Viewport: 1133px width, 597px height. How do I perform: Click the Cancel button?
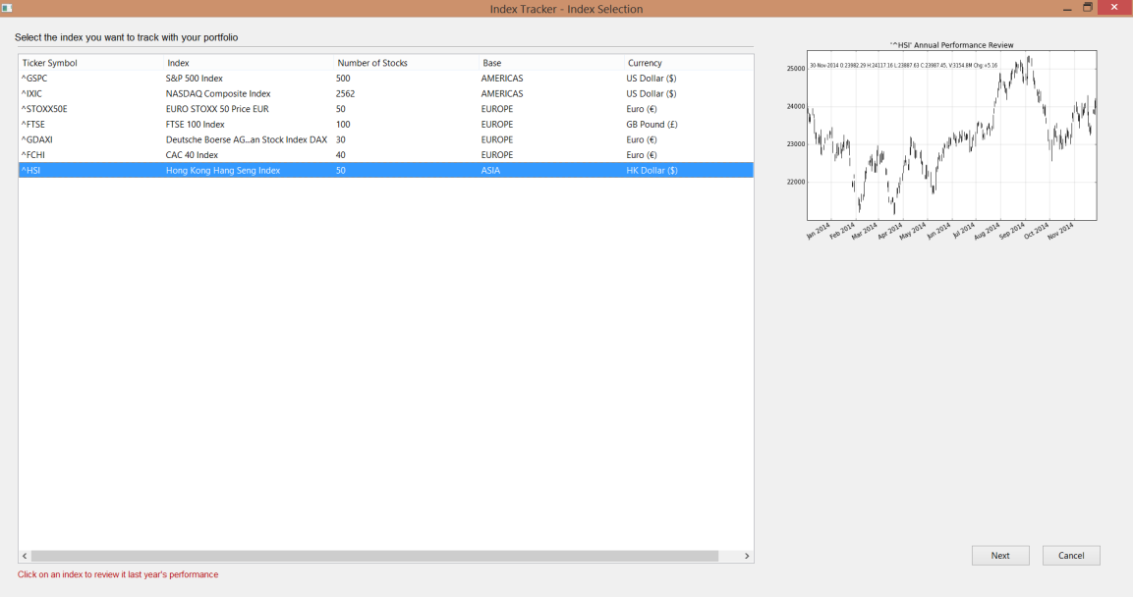1071,555
